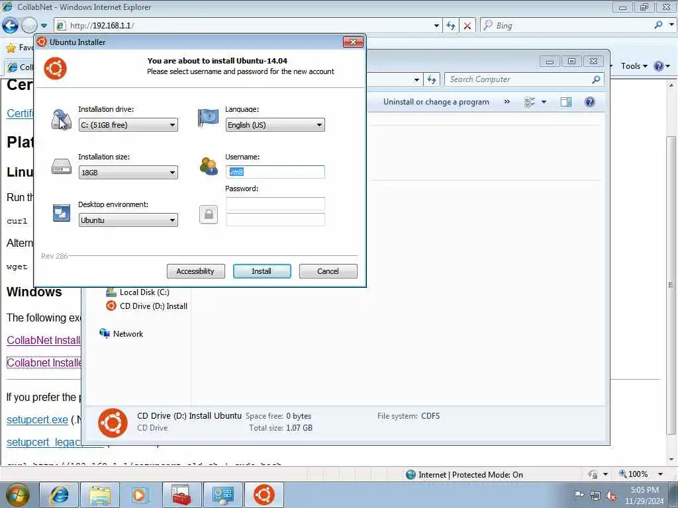Click the installation drive icon
The image size is (678, 508).
[62, 120]
